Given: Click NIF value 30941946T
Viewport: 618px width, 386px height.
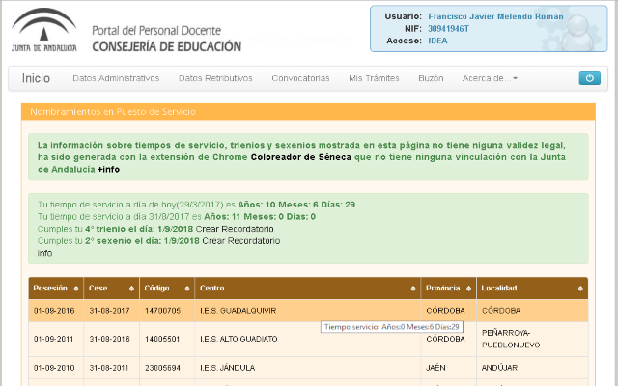Looking at the screenshot, I should coord(448,29).
